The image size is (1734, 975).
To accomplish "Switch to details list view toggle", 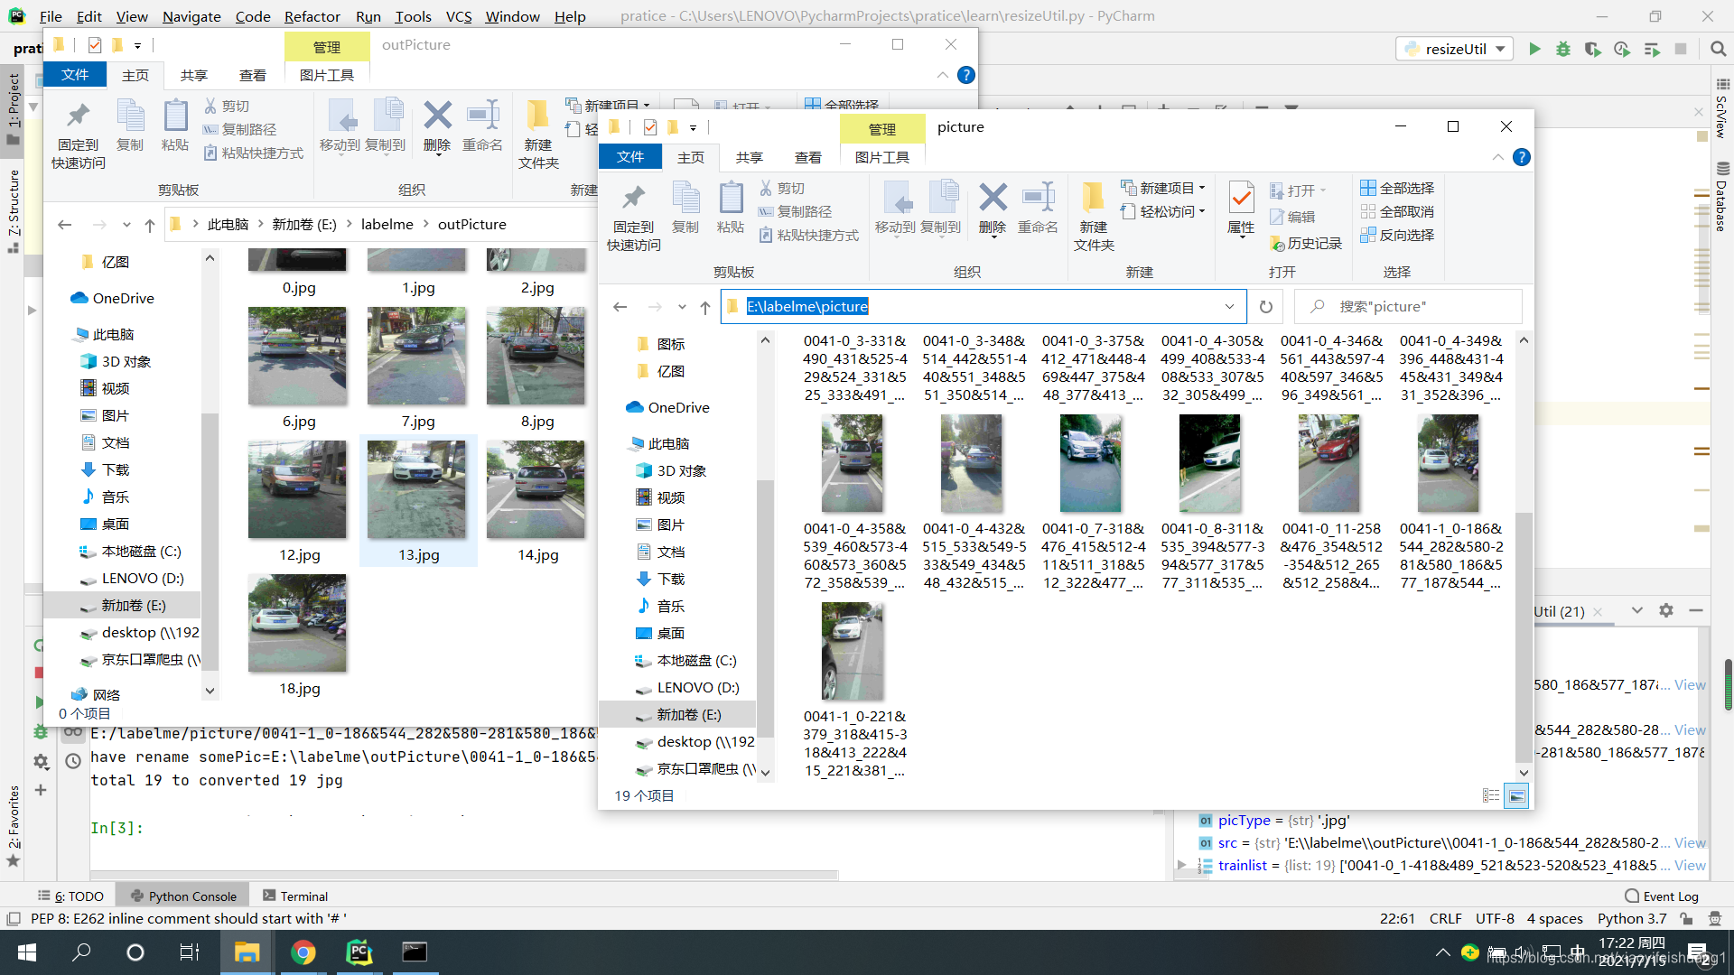I will 1491,795.
